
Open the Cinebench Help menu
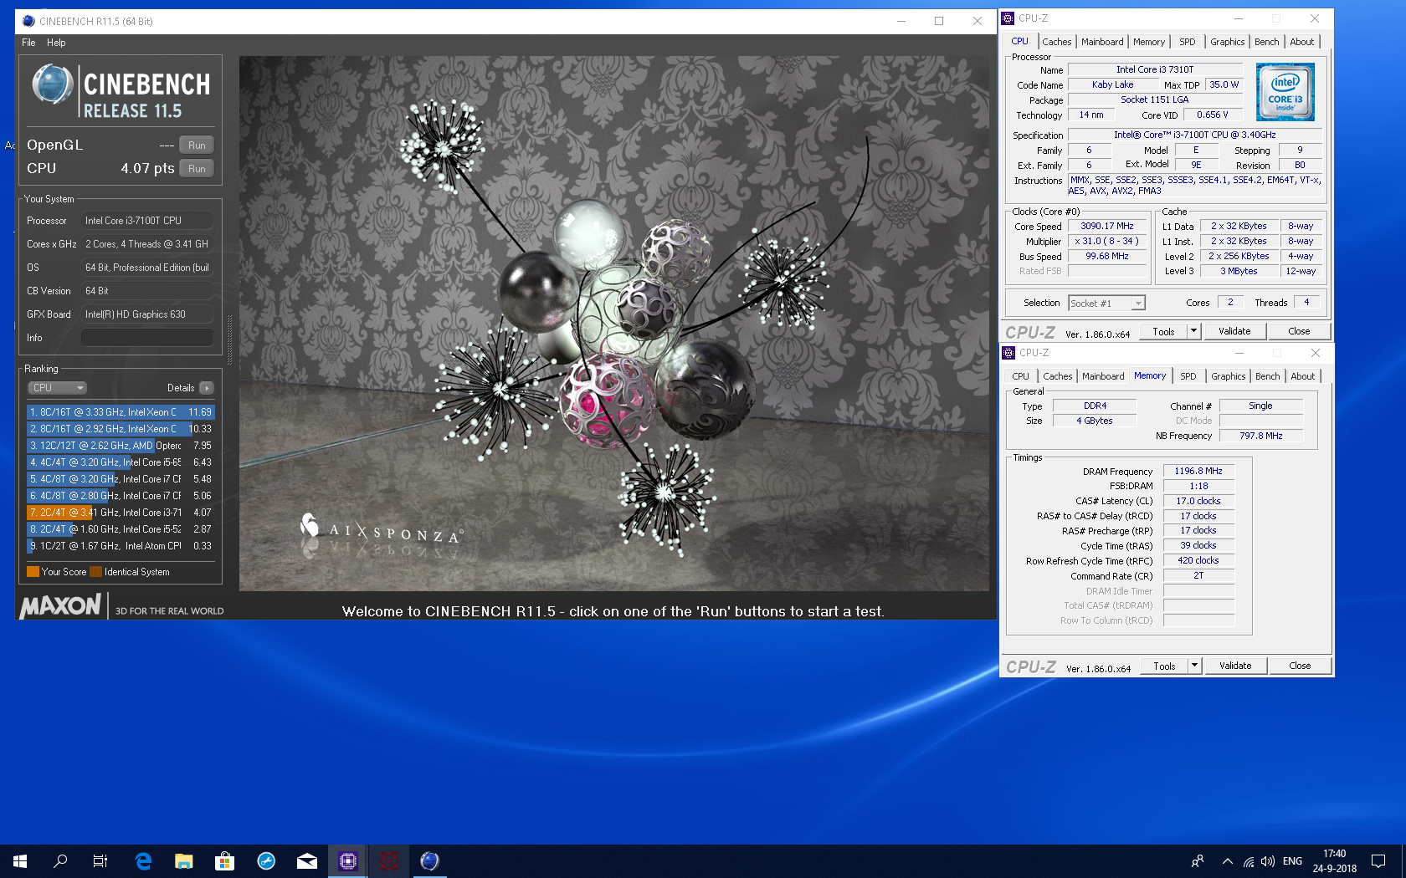click(x=56, y=43)
